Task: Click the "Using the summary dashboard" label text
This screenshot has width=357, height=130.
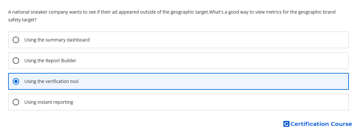Action: [x=57, y=40]
